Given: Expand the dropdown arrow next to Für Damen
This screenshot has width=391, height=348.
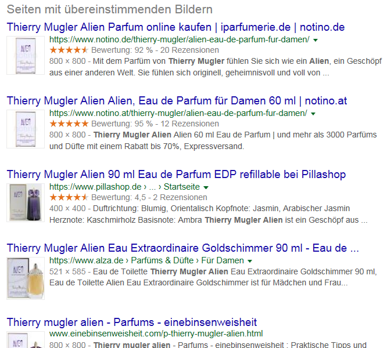Looking at the screenshot, I should click(x=250, y=261).
